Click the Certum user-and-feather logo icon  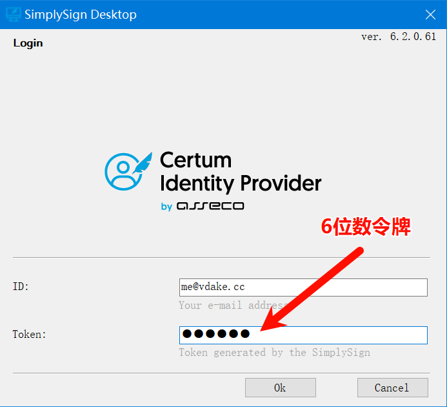click(128, 171)
